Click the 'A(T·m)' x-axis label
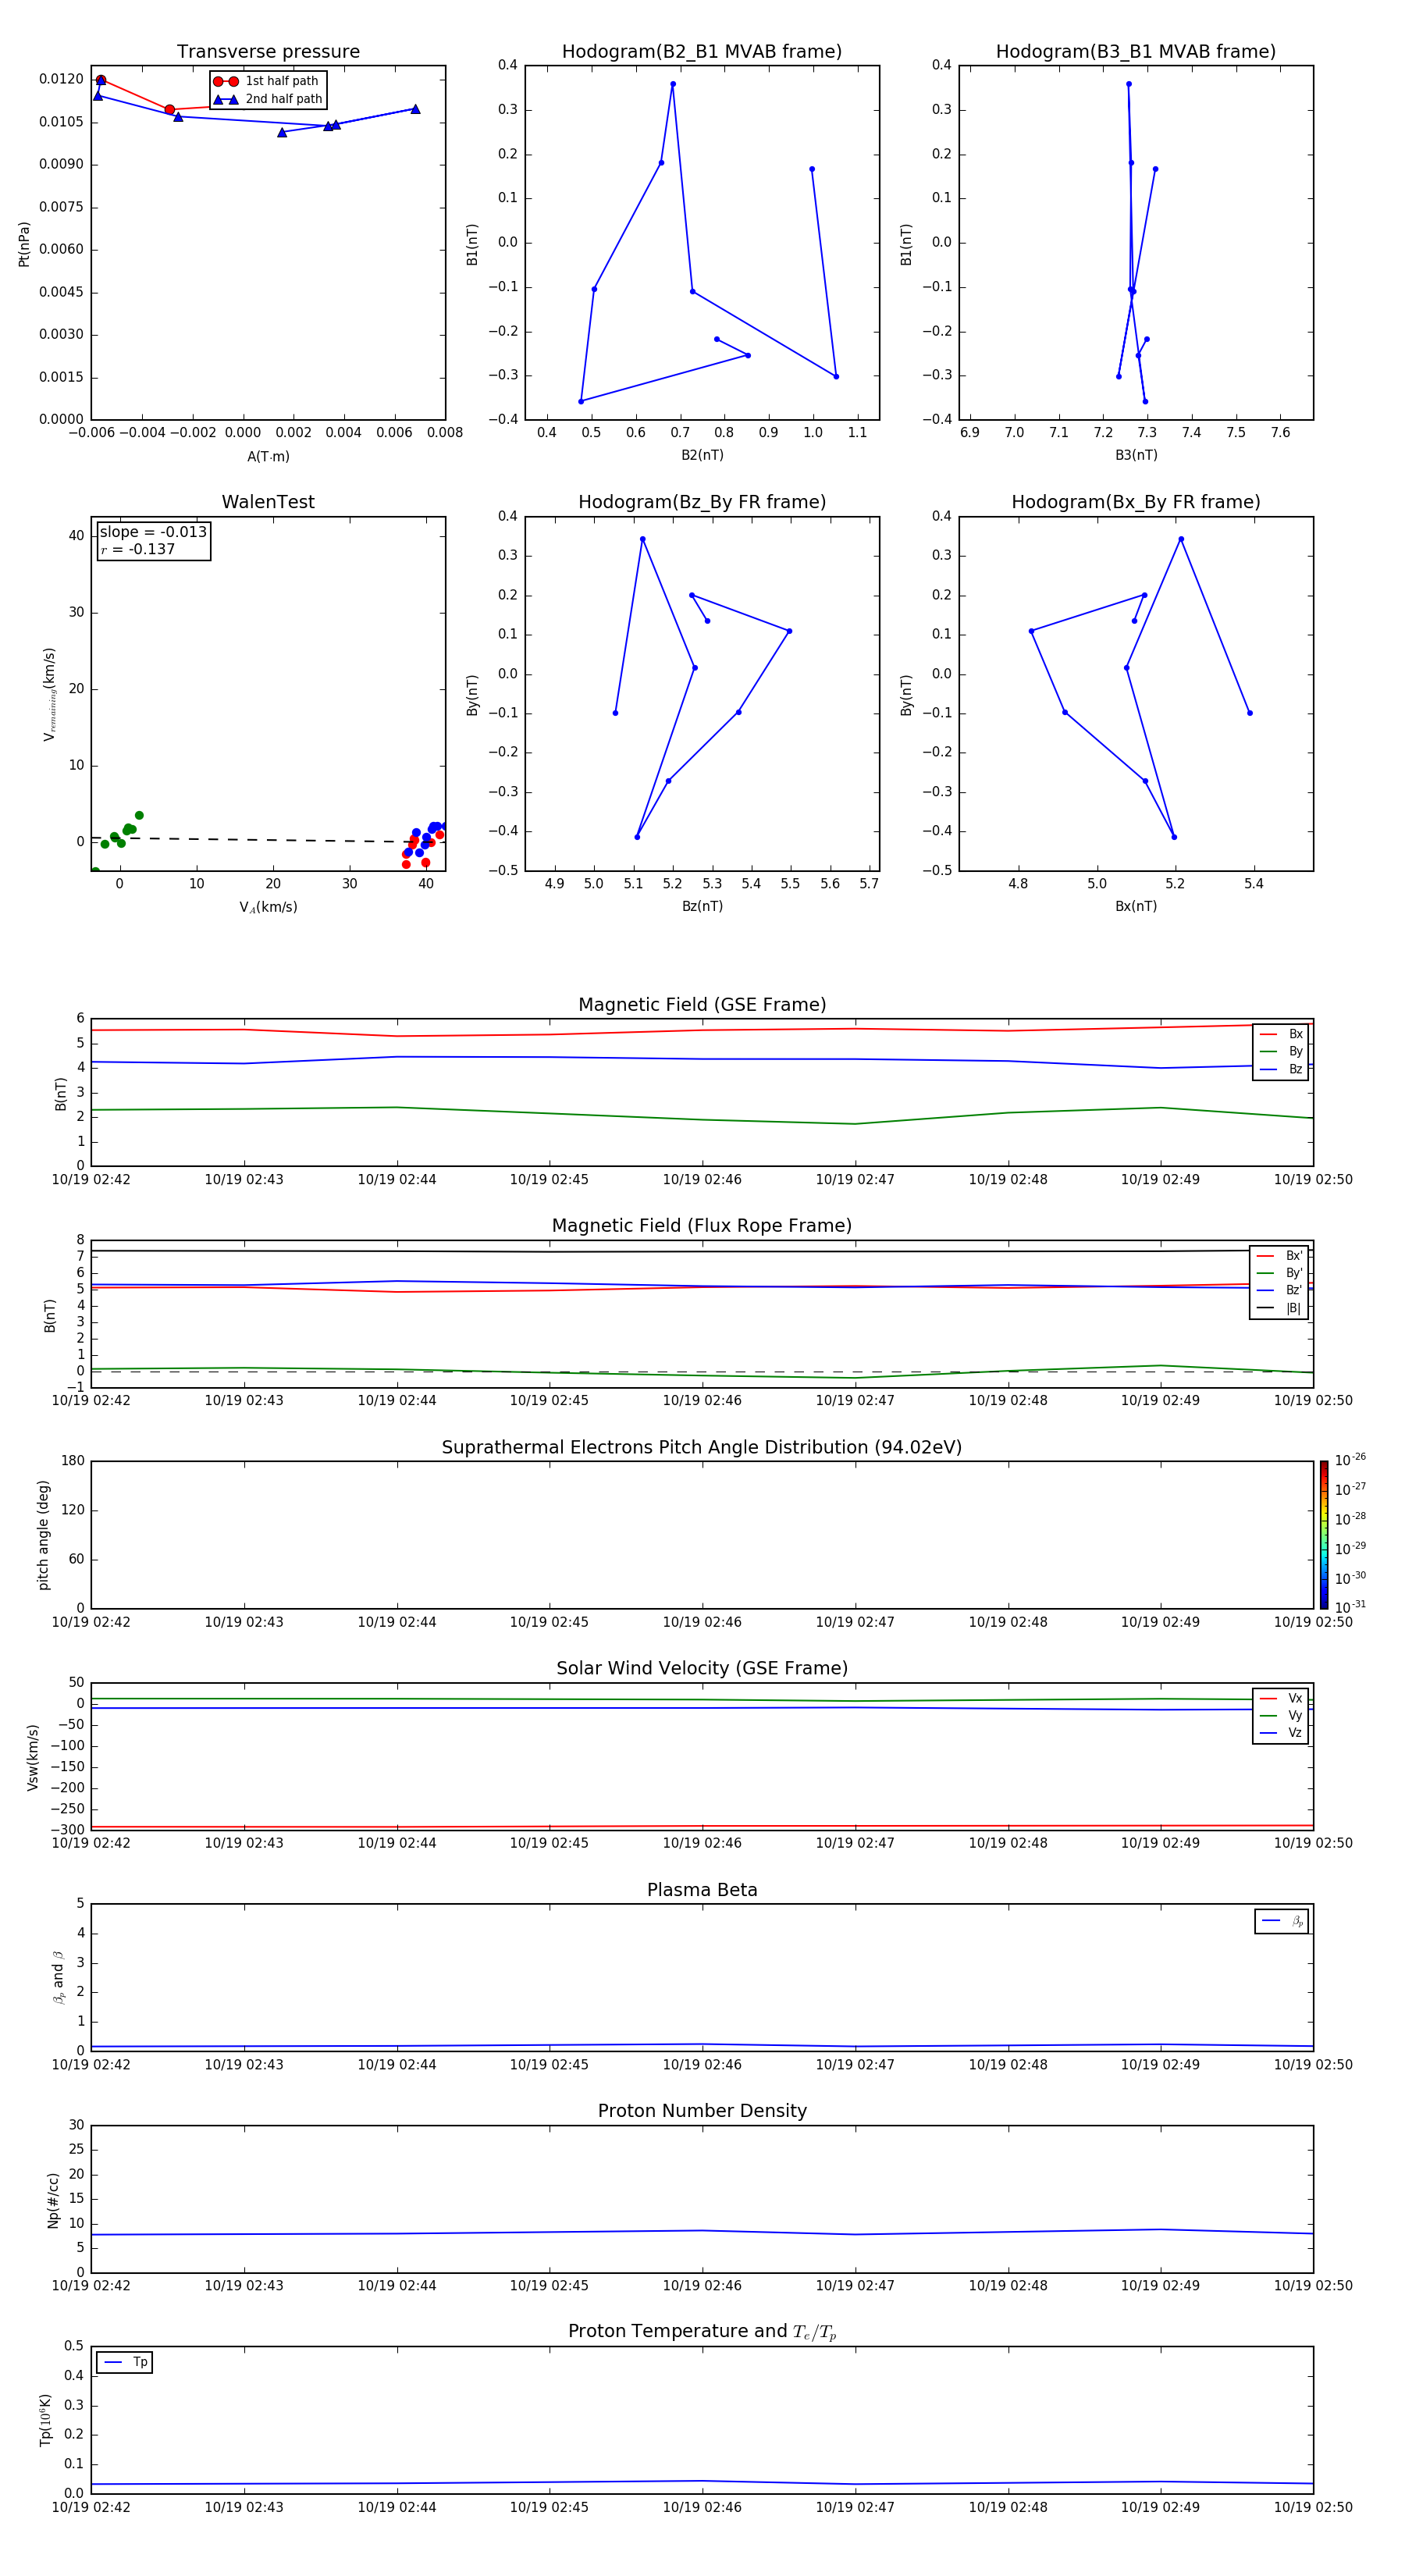The width and height of the screenshot is (1405, 2576). (268, 456)
